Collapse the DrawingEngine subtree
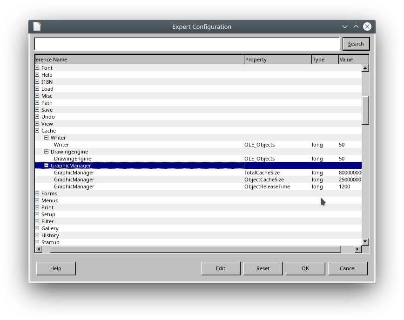The height and width of the screenshot is (320, 404). click(x=47, y=152)
